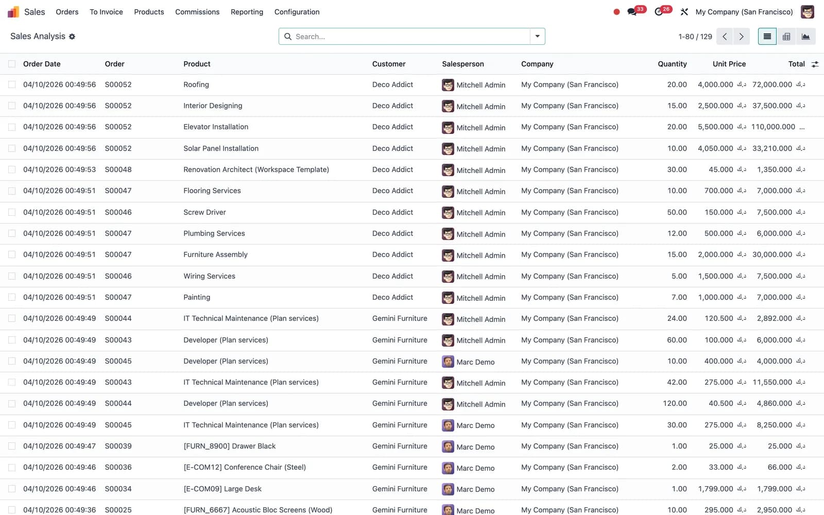Check the Interior Designing row checkbox
This screenshot has height=515, width=824.
12,106
